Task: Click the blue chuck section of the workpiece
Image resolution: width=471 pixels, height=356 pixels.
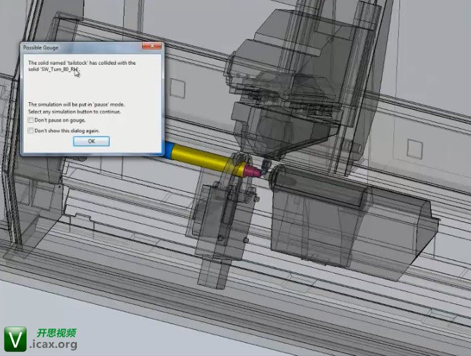Action: click(x=168, y=150)
